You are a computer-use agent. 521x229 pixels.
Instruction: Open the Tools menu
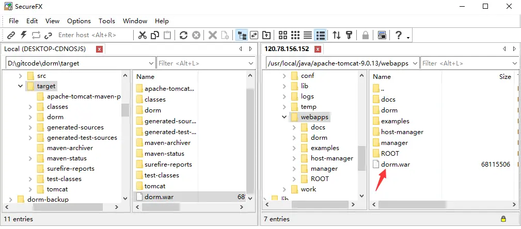107,21
